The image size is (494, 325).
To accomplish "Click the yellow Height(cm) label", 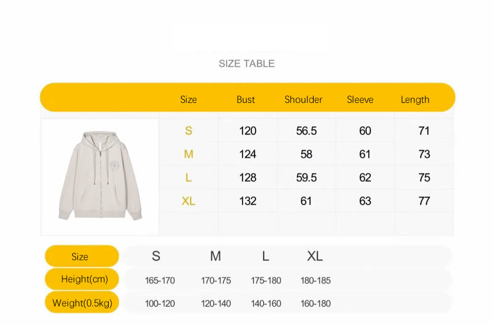I will pyautogui.click(x=82, y=279).
